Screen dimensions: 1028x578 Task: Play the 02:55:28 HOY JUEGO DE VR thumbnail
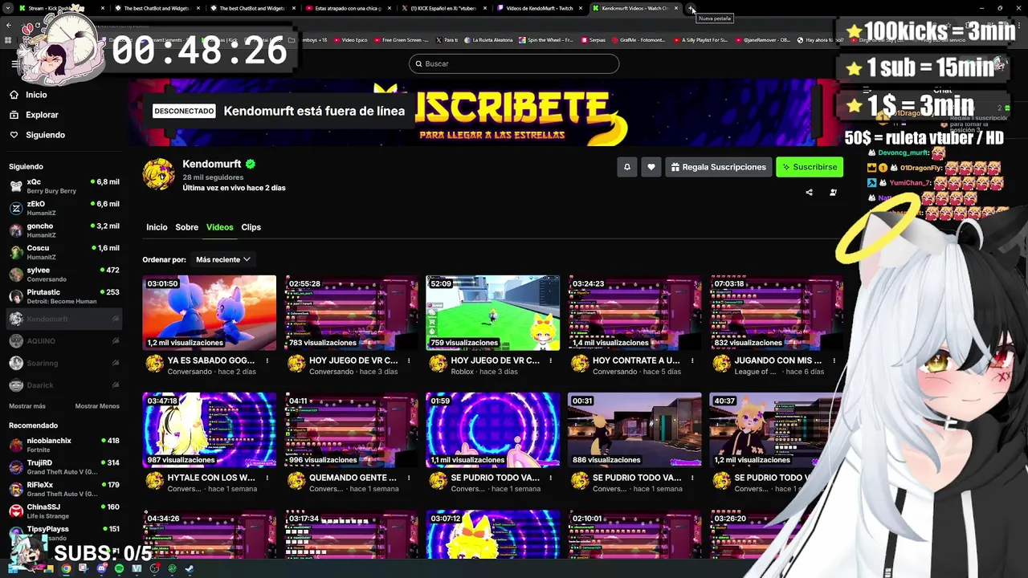coord(351,313)
